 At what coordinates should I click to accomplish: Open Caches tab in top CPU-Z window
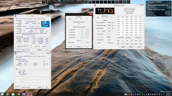click(21, 19)
